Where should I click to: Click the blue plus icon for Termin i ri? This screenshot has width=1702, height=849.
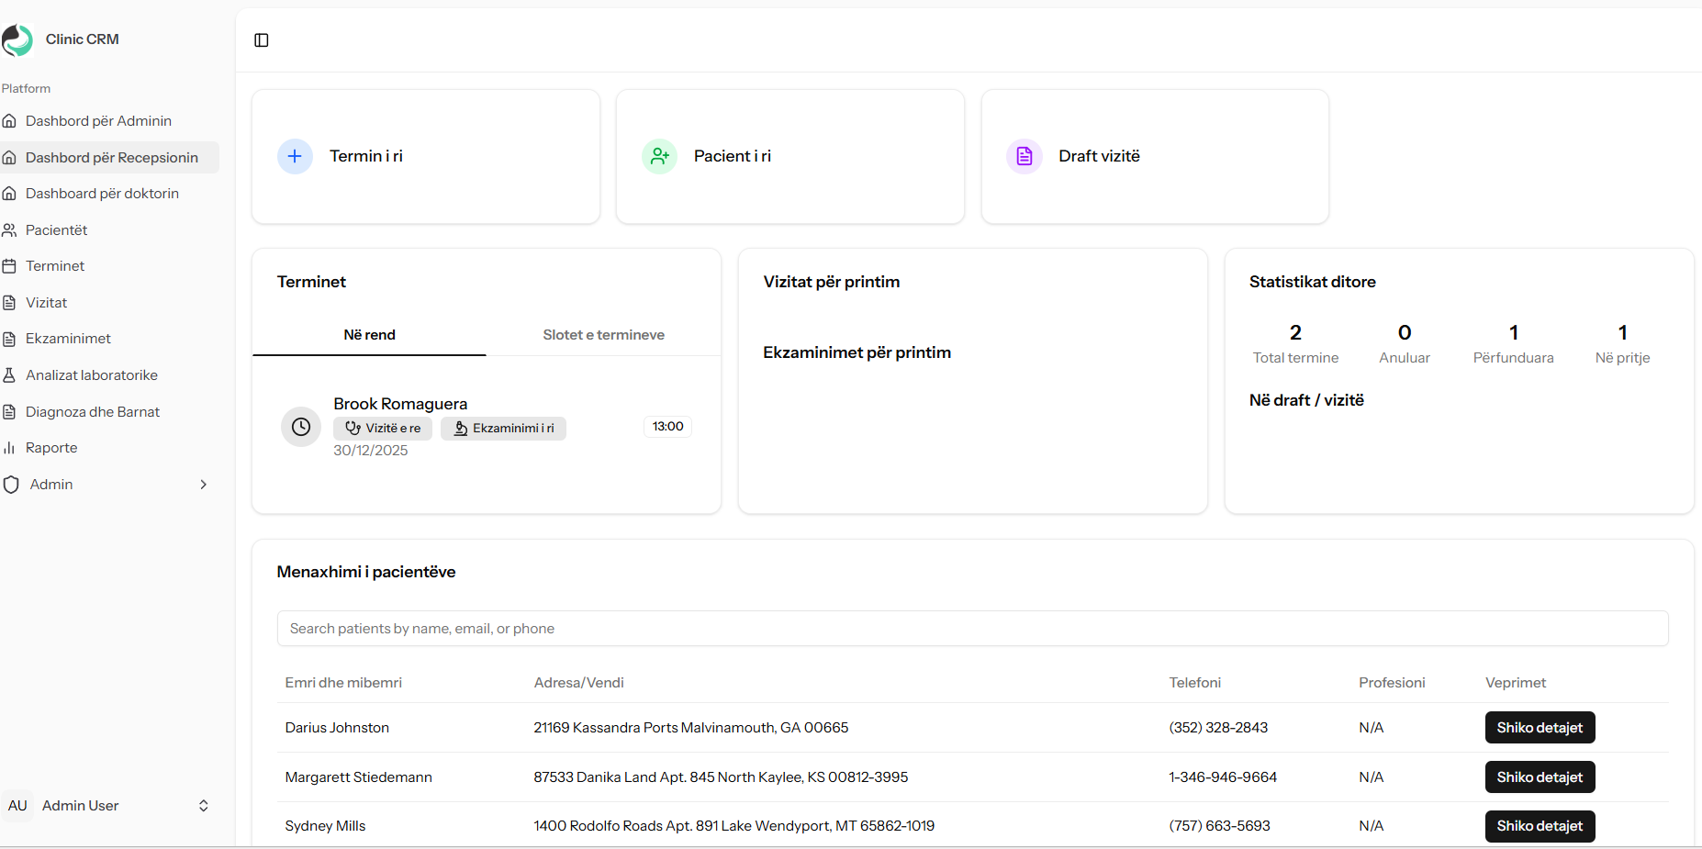[295, 156]
